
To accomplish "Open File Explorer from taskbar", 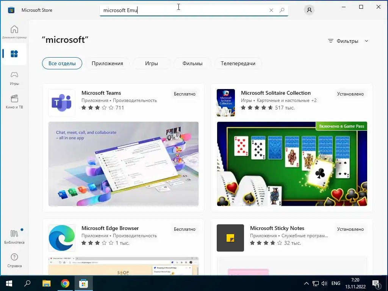I will coord(46,283).
